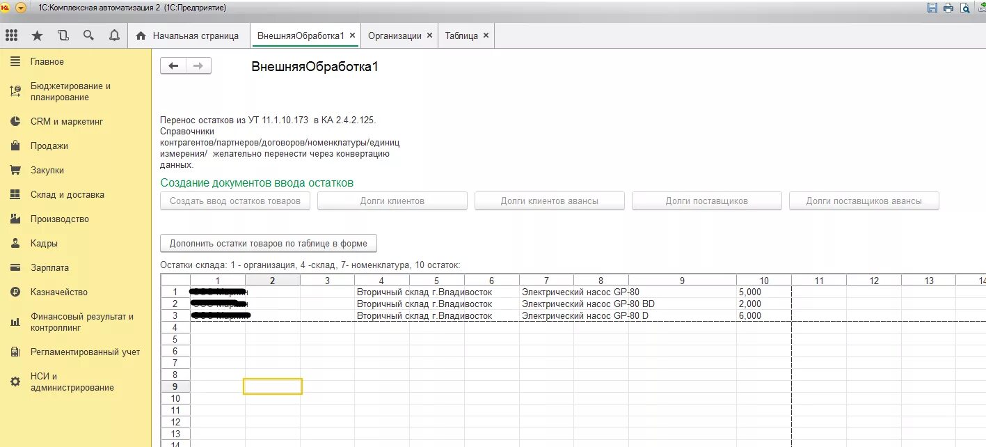Click Вторичный склад г.Владивосток in row 1
This screenshot has width=986, height=447.
[424, 292]
